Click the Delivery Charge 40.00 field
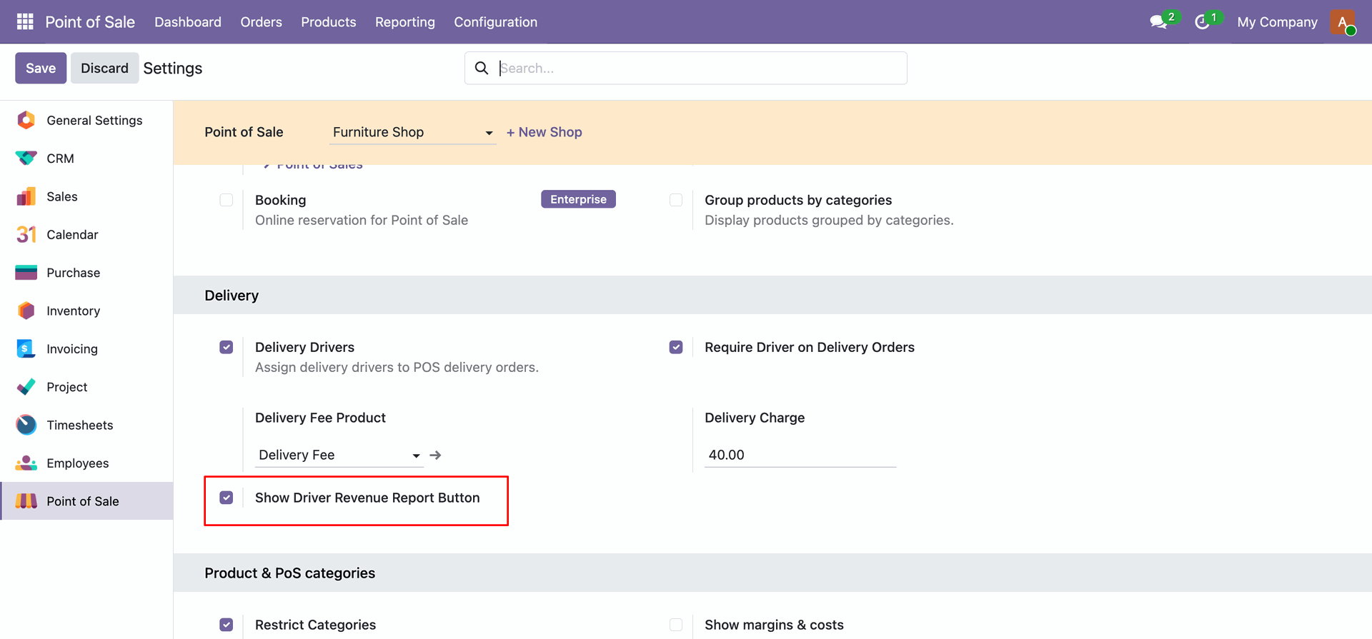The image size is (1372, 639). point(800,455)
